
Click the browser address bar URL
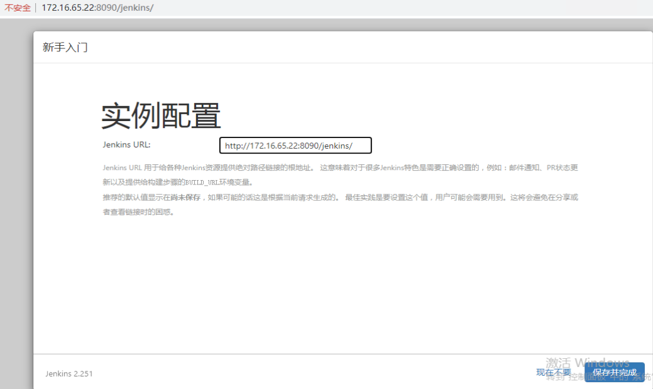coord(97,8)
